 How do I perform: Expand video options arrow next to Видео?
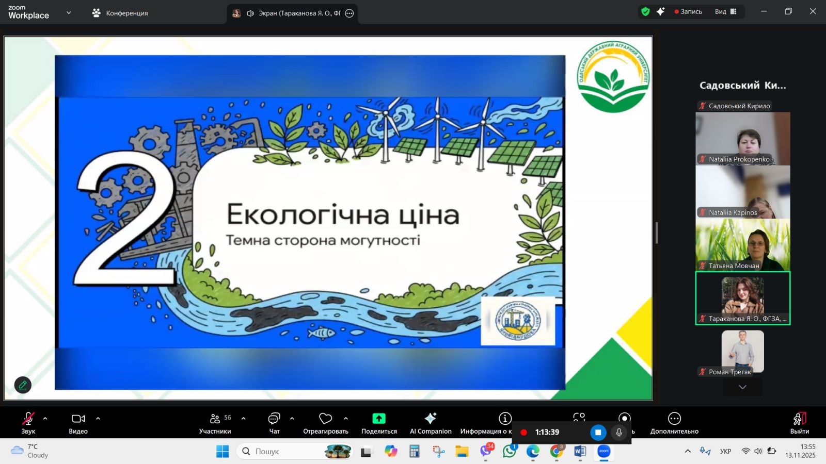(x=98, y=419)
